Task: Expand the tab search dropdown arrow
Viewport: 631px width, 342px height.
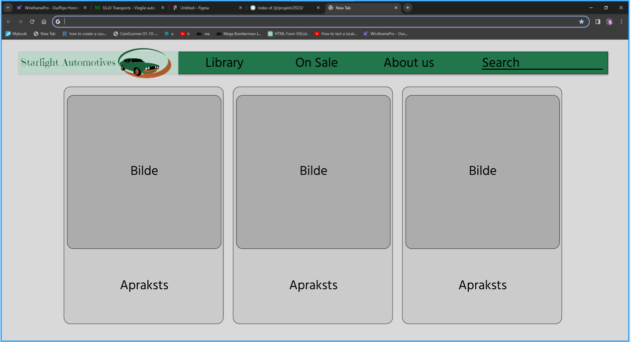Action: coord(8,8)
